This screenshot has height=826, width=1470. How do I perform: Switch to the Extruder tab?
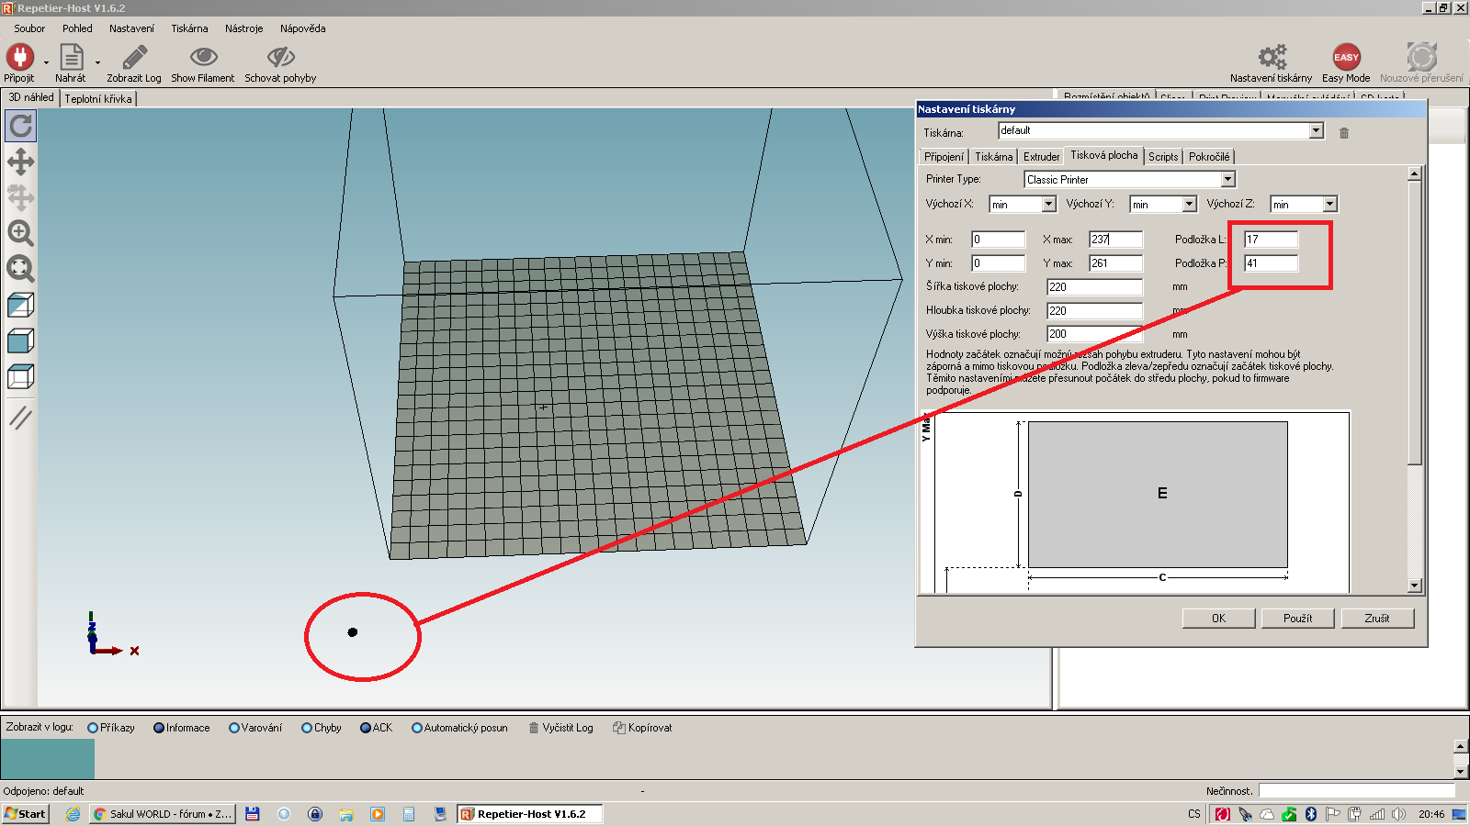[1041, 157]
